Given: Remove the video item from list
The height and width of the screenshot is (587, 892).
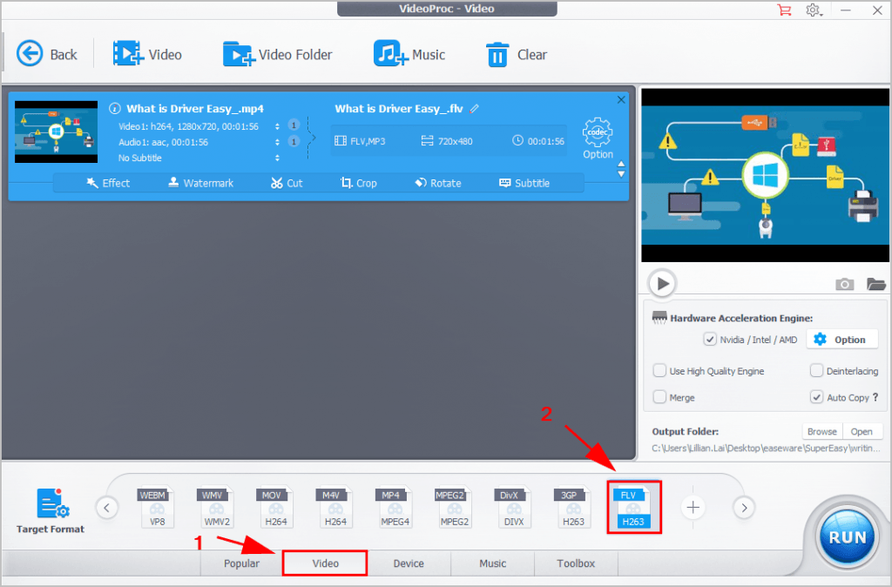Looking at the screenshot, I should coord(621,99).
